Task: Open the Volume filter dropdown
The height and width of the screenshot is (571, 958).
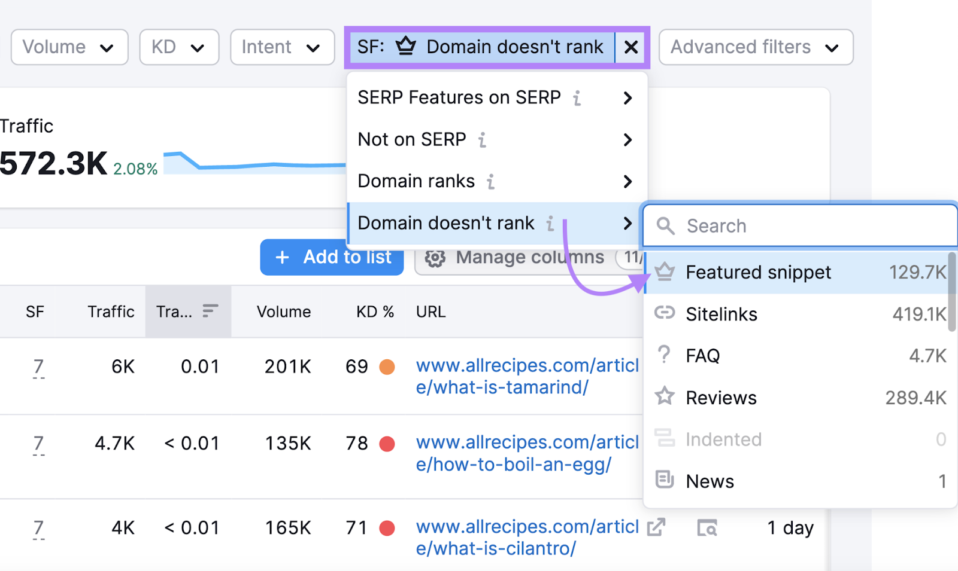Action: [x=69, y=47]
